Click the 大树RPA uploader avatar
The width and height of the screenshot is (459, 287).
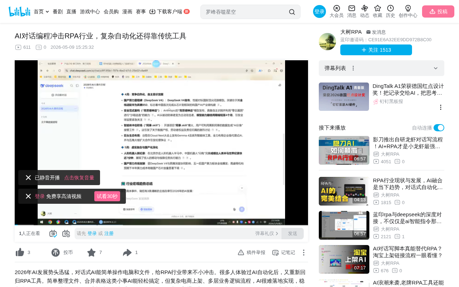pyautogui.click(x=327, y=42)
